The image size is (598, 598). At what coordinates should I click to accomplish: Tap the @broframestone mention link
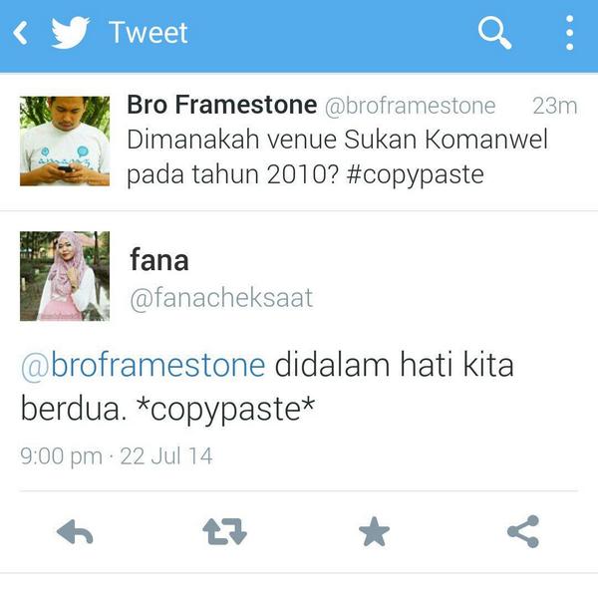click(143, 366)
